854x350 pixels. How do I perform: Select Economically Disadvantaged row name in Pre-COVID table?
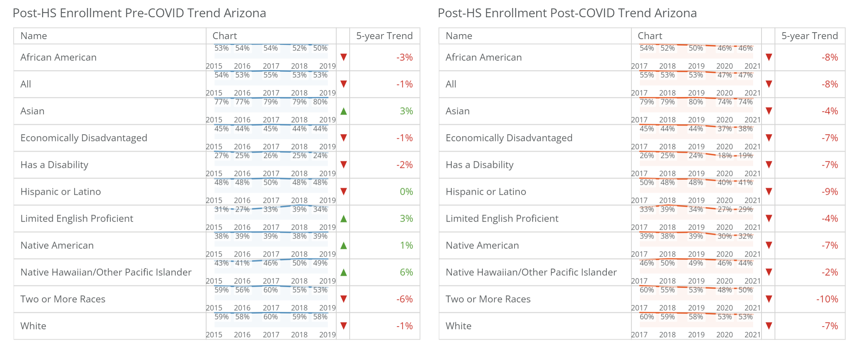point(84,138)
